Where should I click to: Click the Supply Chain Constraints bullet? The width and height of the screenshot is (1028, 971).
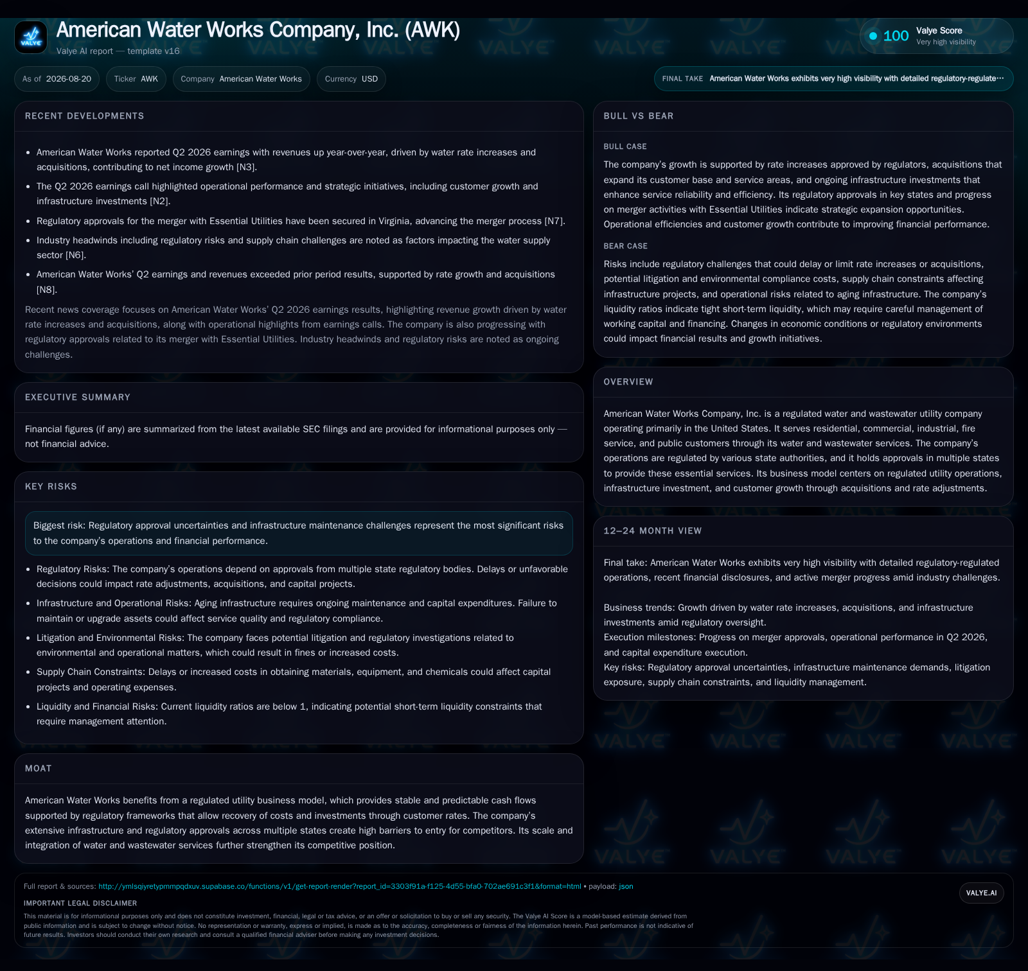coord(294,679)
